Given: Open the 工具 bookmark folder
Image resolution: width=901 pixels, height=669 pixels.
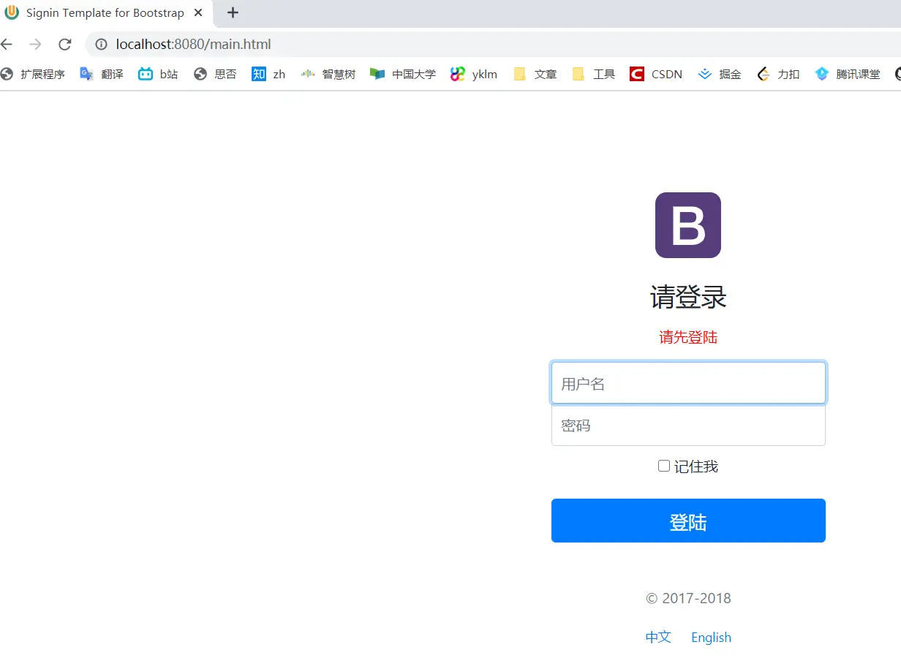Looking at the screenshot, I should click(x=594, y=74).
